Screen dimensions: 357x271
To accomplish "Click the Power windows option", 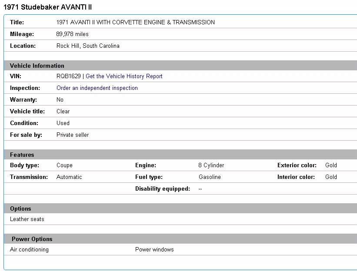I will (154, 250).
